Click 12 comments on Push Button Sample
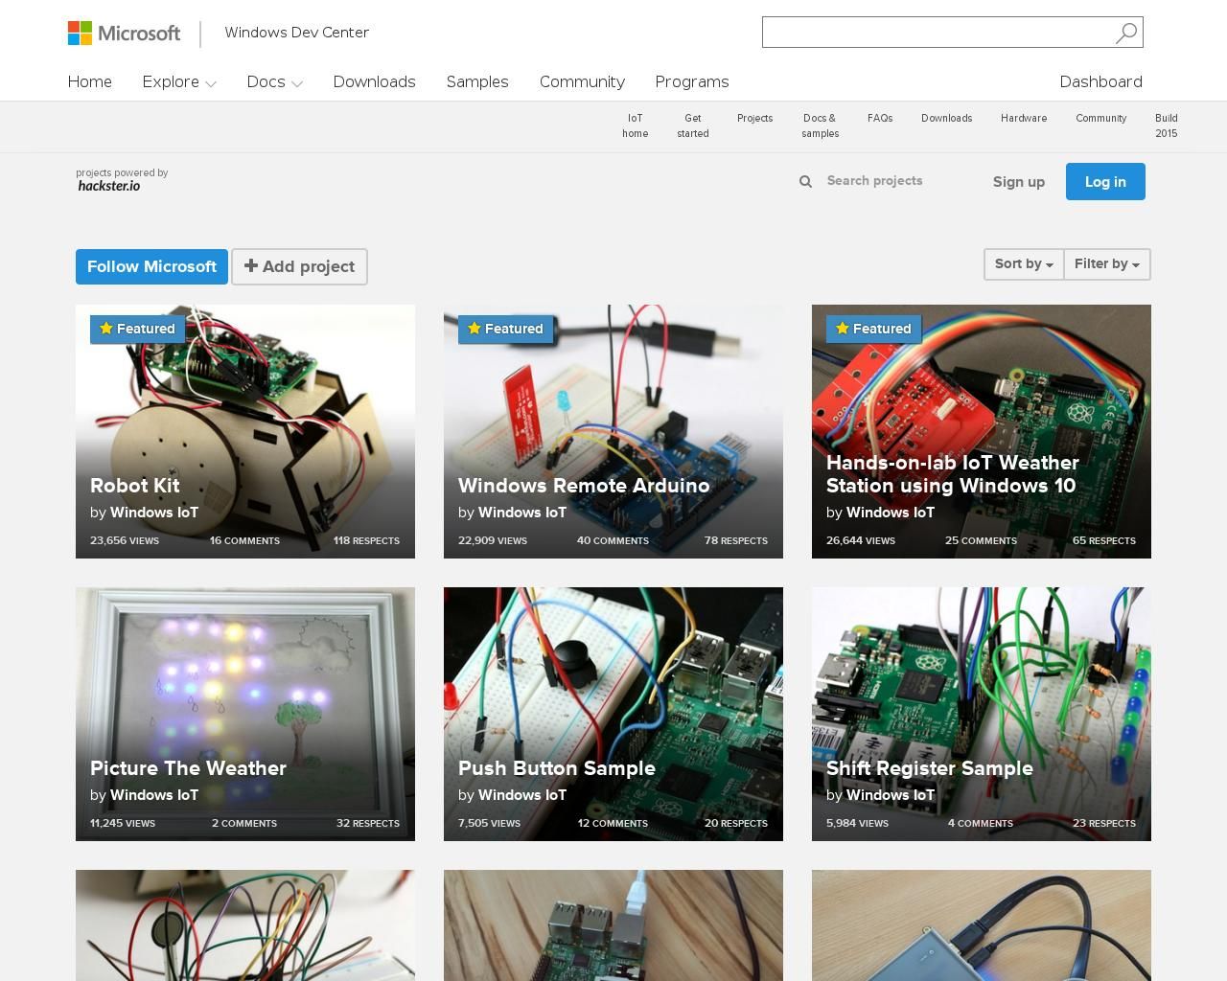Viewport: 1227px width, 981px height. pos(613,823)
